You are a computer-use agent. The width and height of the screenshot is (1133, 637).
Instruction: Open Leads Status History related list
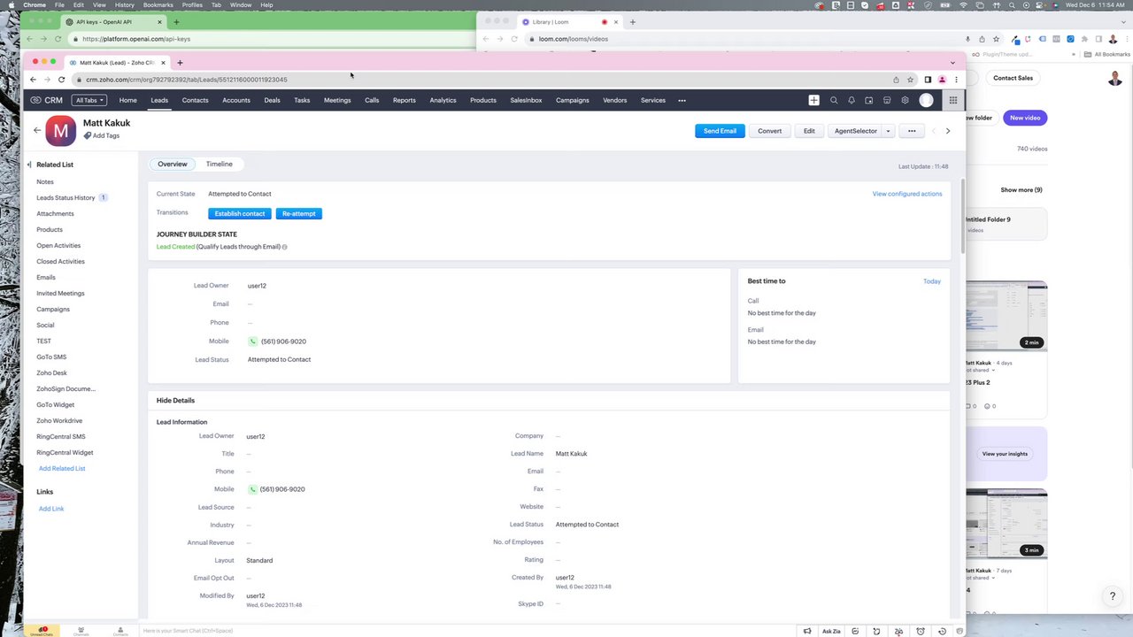tap(66, 197)
